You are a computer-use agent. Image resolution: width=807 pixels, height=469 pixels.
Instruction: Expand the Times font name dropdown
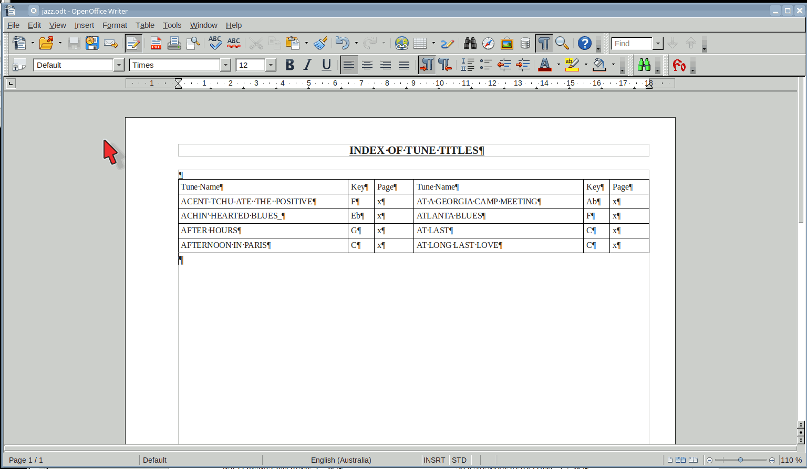pyautogui.click(x=225, y=65)
